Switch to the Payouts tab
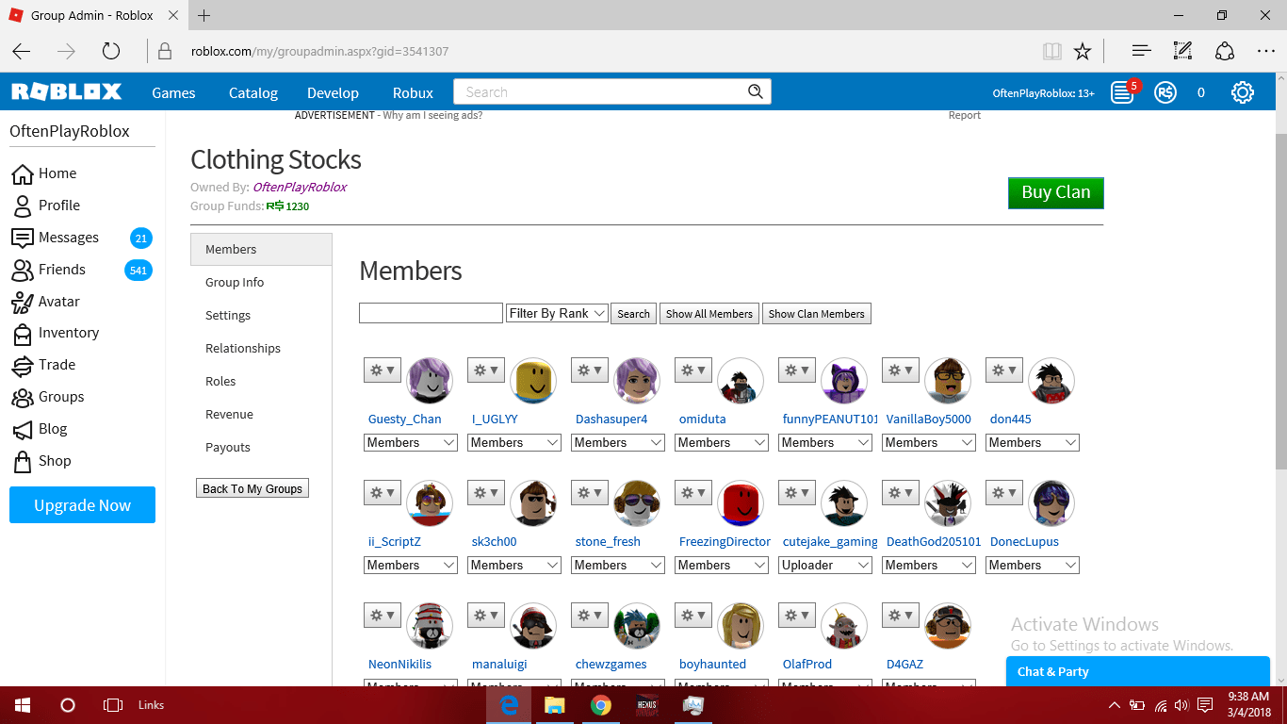The height and width of the screenshot is (724, 1287). pos(261,448)
